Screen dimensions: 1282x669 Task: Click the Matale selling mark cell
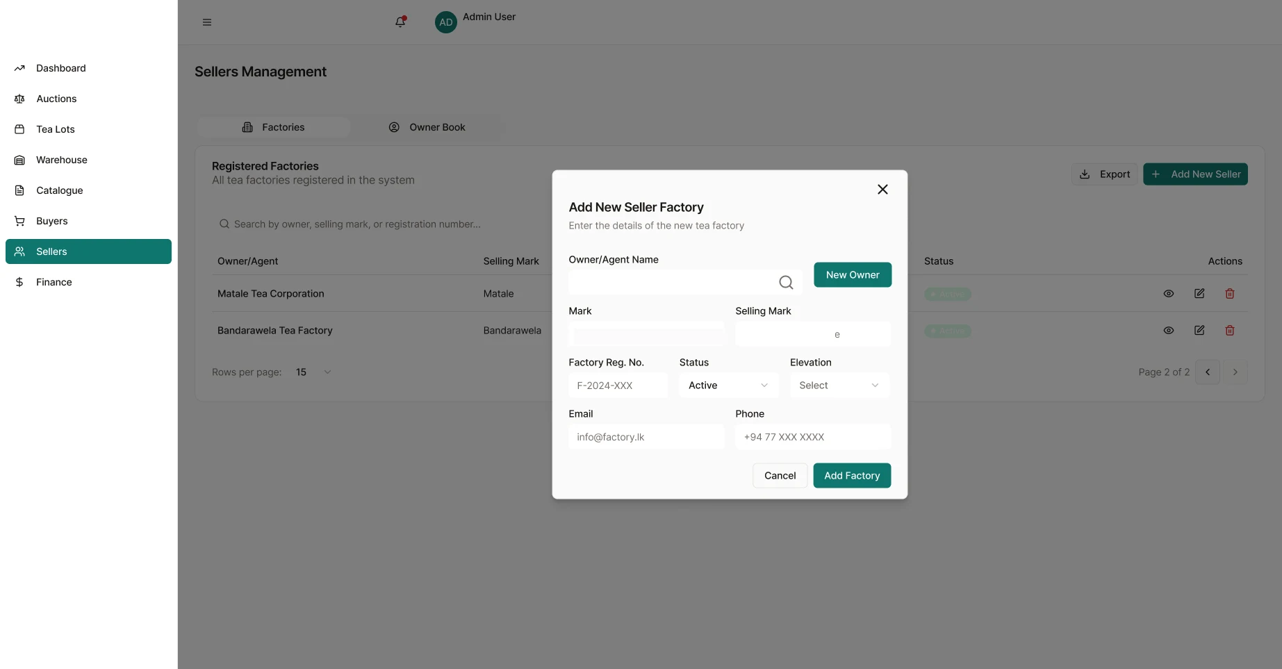(x=498, y=294)
